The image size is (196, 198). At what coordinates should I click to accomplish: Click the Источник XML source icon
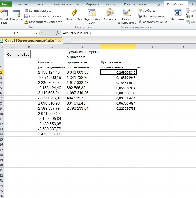[177, 15]
